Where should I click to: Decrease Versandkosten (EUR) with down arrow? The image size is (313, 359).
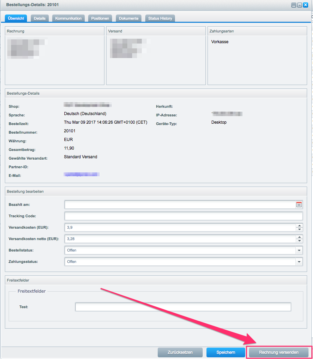point(299,229)
